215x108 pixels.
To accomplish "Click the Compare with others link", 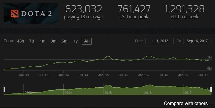I will coord(188,103).
